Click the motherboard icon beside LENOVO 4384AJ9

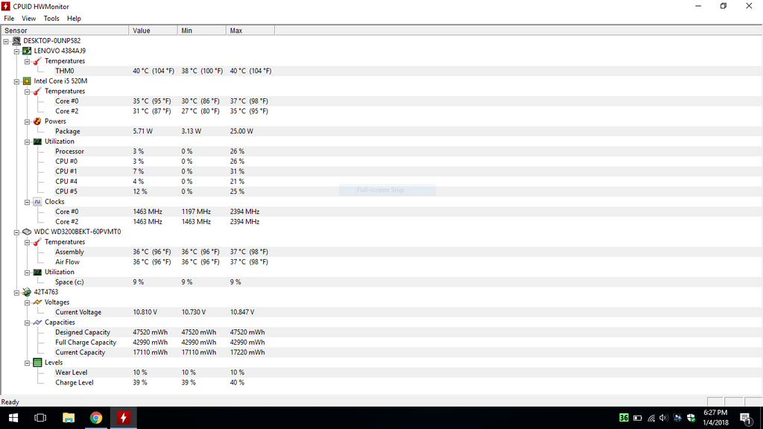tap(27, 51)
